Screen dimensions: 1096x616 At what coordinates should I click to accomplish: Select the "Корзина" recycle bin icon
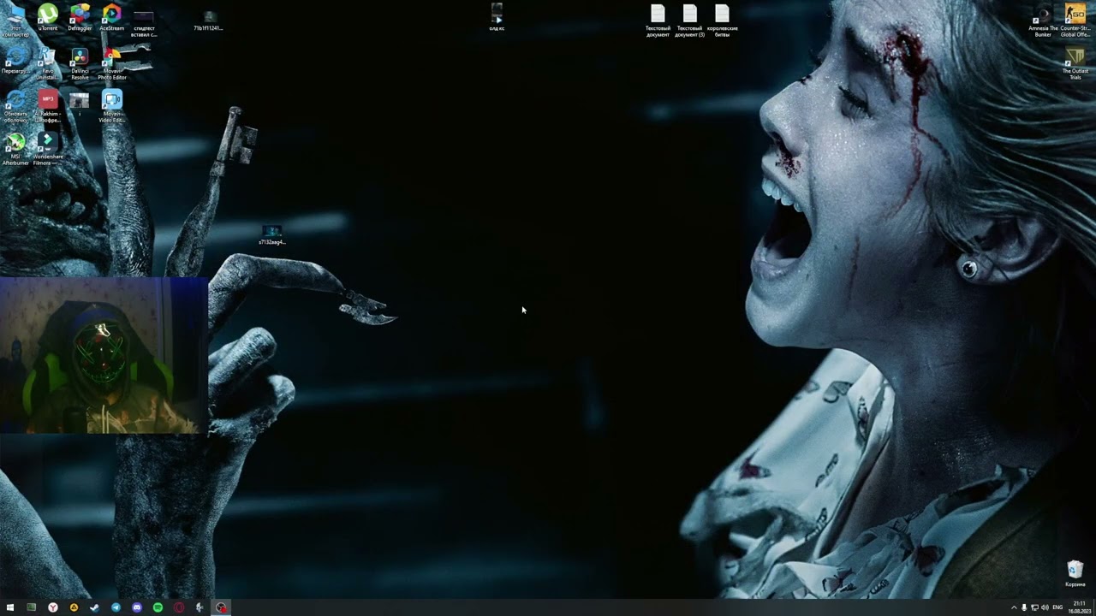pyautogui.click(x=1075, y=574)
